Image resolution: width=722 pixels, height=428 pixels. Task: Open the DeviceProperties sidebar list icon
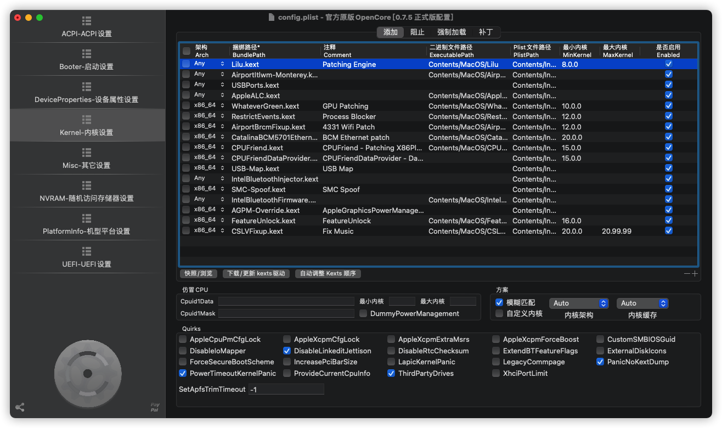pos(87,87)
